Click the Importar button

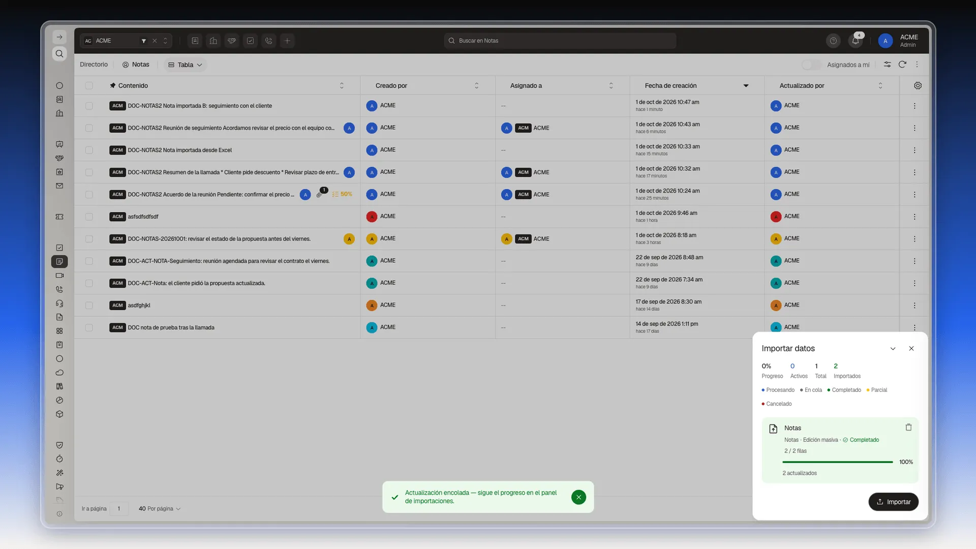pyautogui.click(x=893, y=502)
